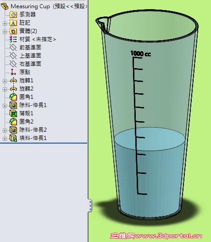Select the Measuring Cup part icon
Image resolution: width=211 pixels, height=242 pixels.
(5, 6)
